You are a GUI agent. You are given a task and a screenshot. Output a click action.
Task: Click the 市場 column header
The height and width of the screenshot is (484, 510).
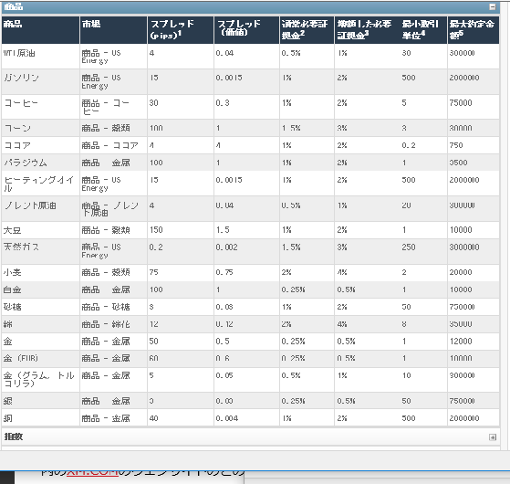coord(113,30)
